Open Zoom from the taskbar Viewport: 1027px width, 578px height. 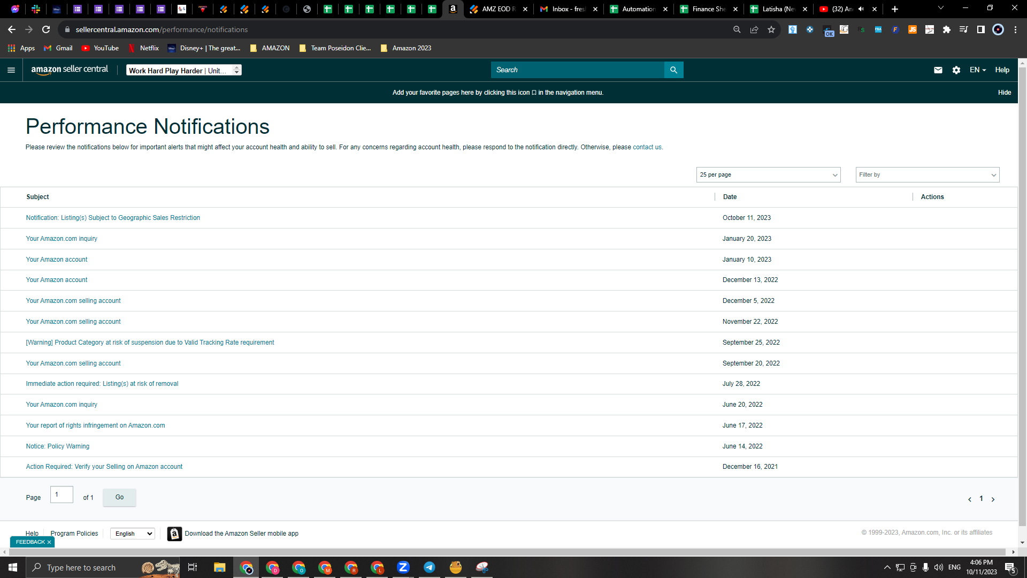(x=403, y=567)
